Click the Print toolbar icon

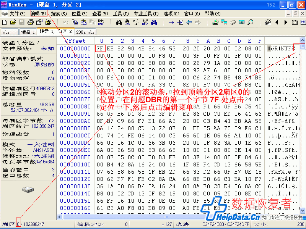pyautogui.click(x=31, y=23)
